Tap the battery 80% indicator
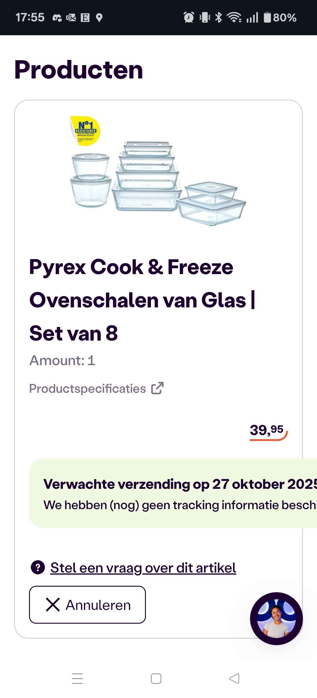The width and height of the screenshot is (317, 698). pos(280,17)
